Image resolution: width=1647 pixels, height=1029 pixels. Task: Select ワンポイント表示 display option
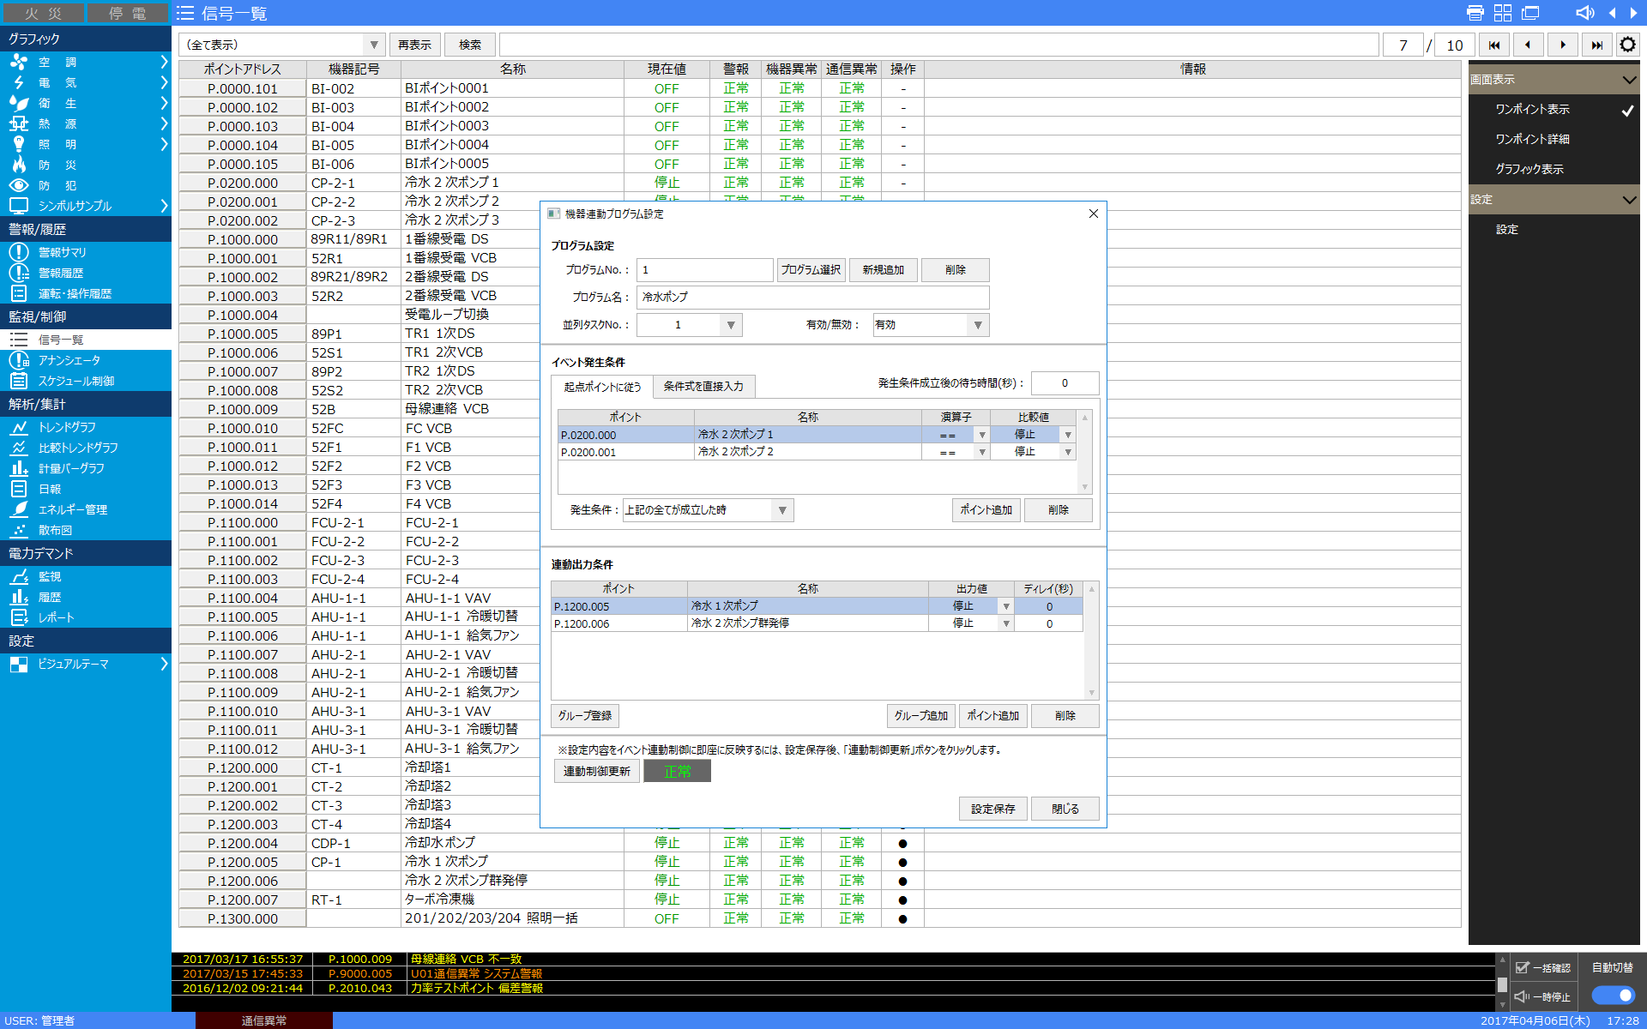(1532, 109)
